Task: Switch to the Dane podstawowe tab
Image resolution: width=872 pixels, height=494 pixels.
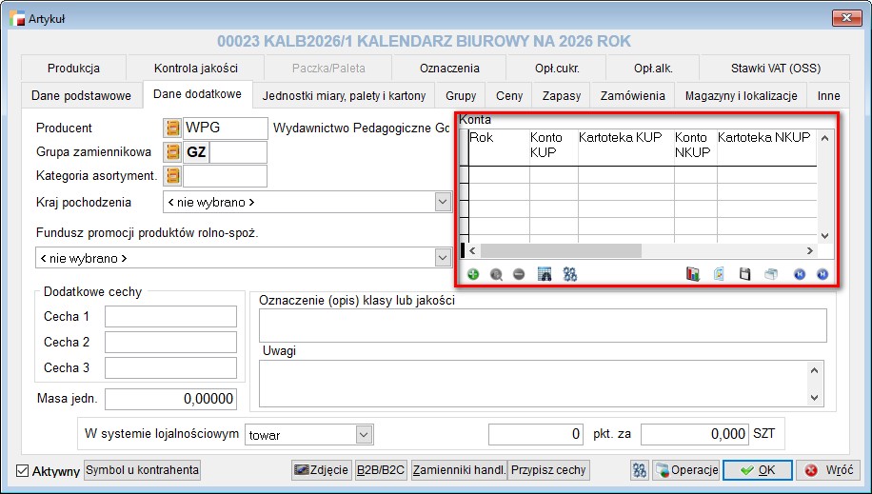Action: (x=81, y=96)
